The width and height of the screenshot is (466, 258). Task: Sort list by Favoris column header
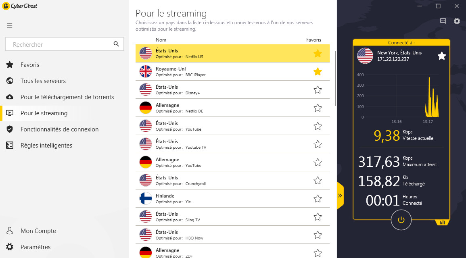click(x=313, y=40)
